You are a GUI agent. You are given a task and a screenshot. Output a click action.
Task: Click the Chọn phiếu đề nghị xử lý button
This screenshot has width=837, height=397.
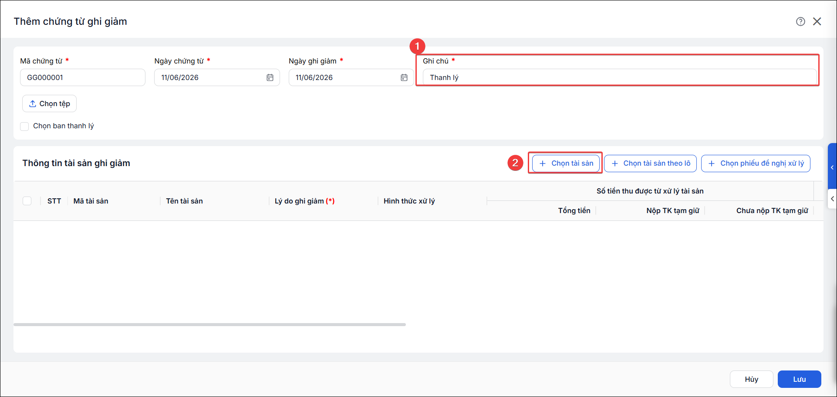pyautogui.click(x=756, y=163)
